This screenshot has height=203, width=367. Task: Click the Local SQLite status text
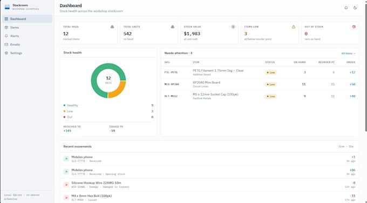click(22, 197)
